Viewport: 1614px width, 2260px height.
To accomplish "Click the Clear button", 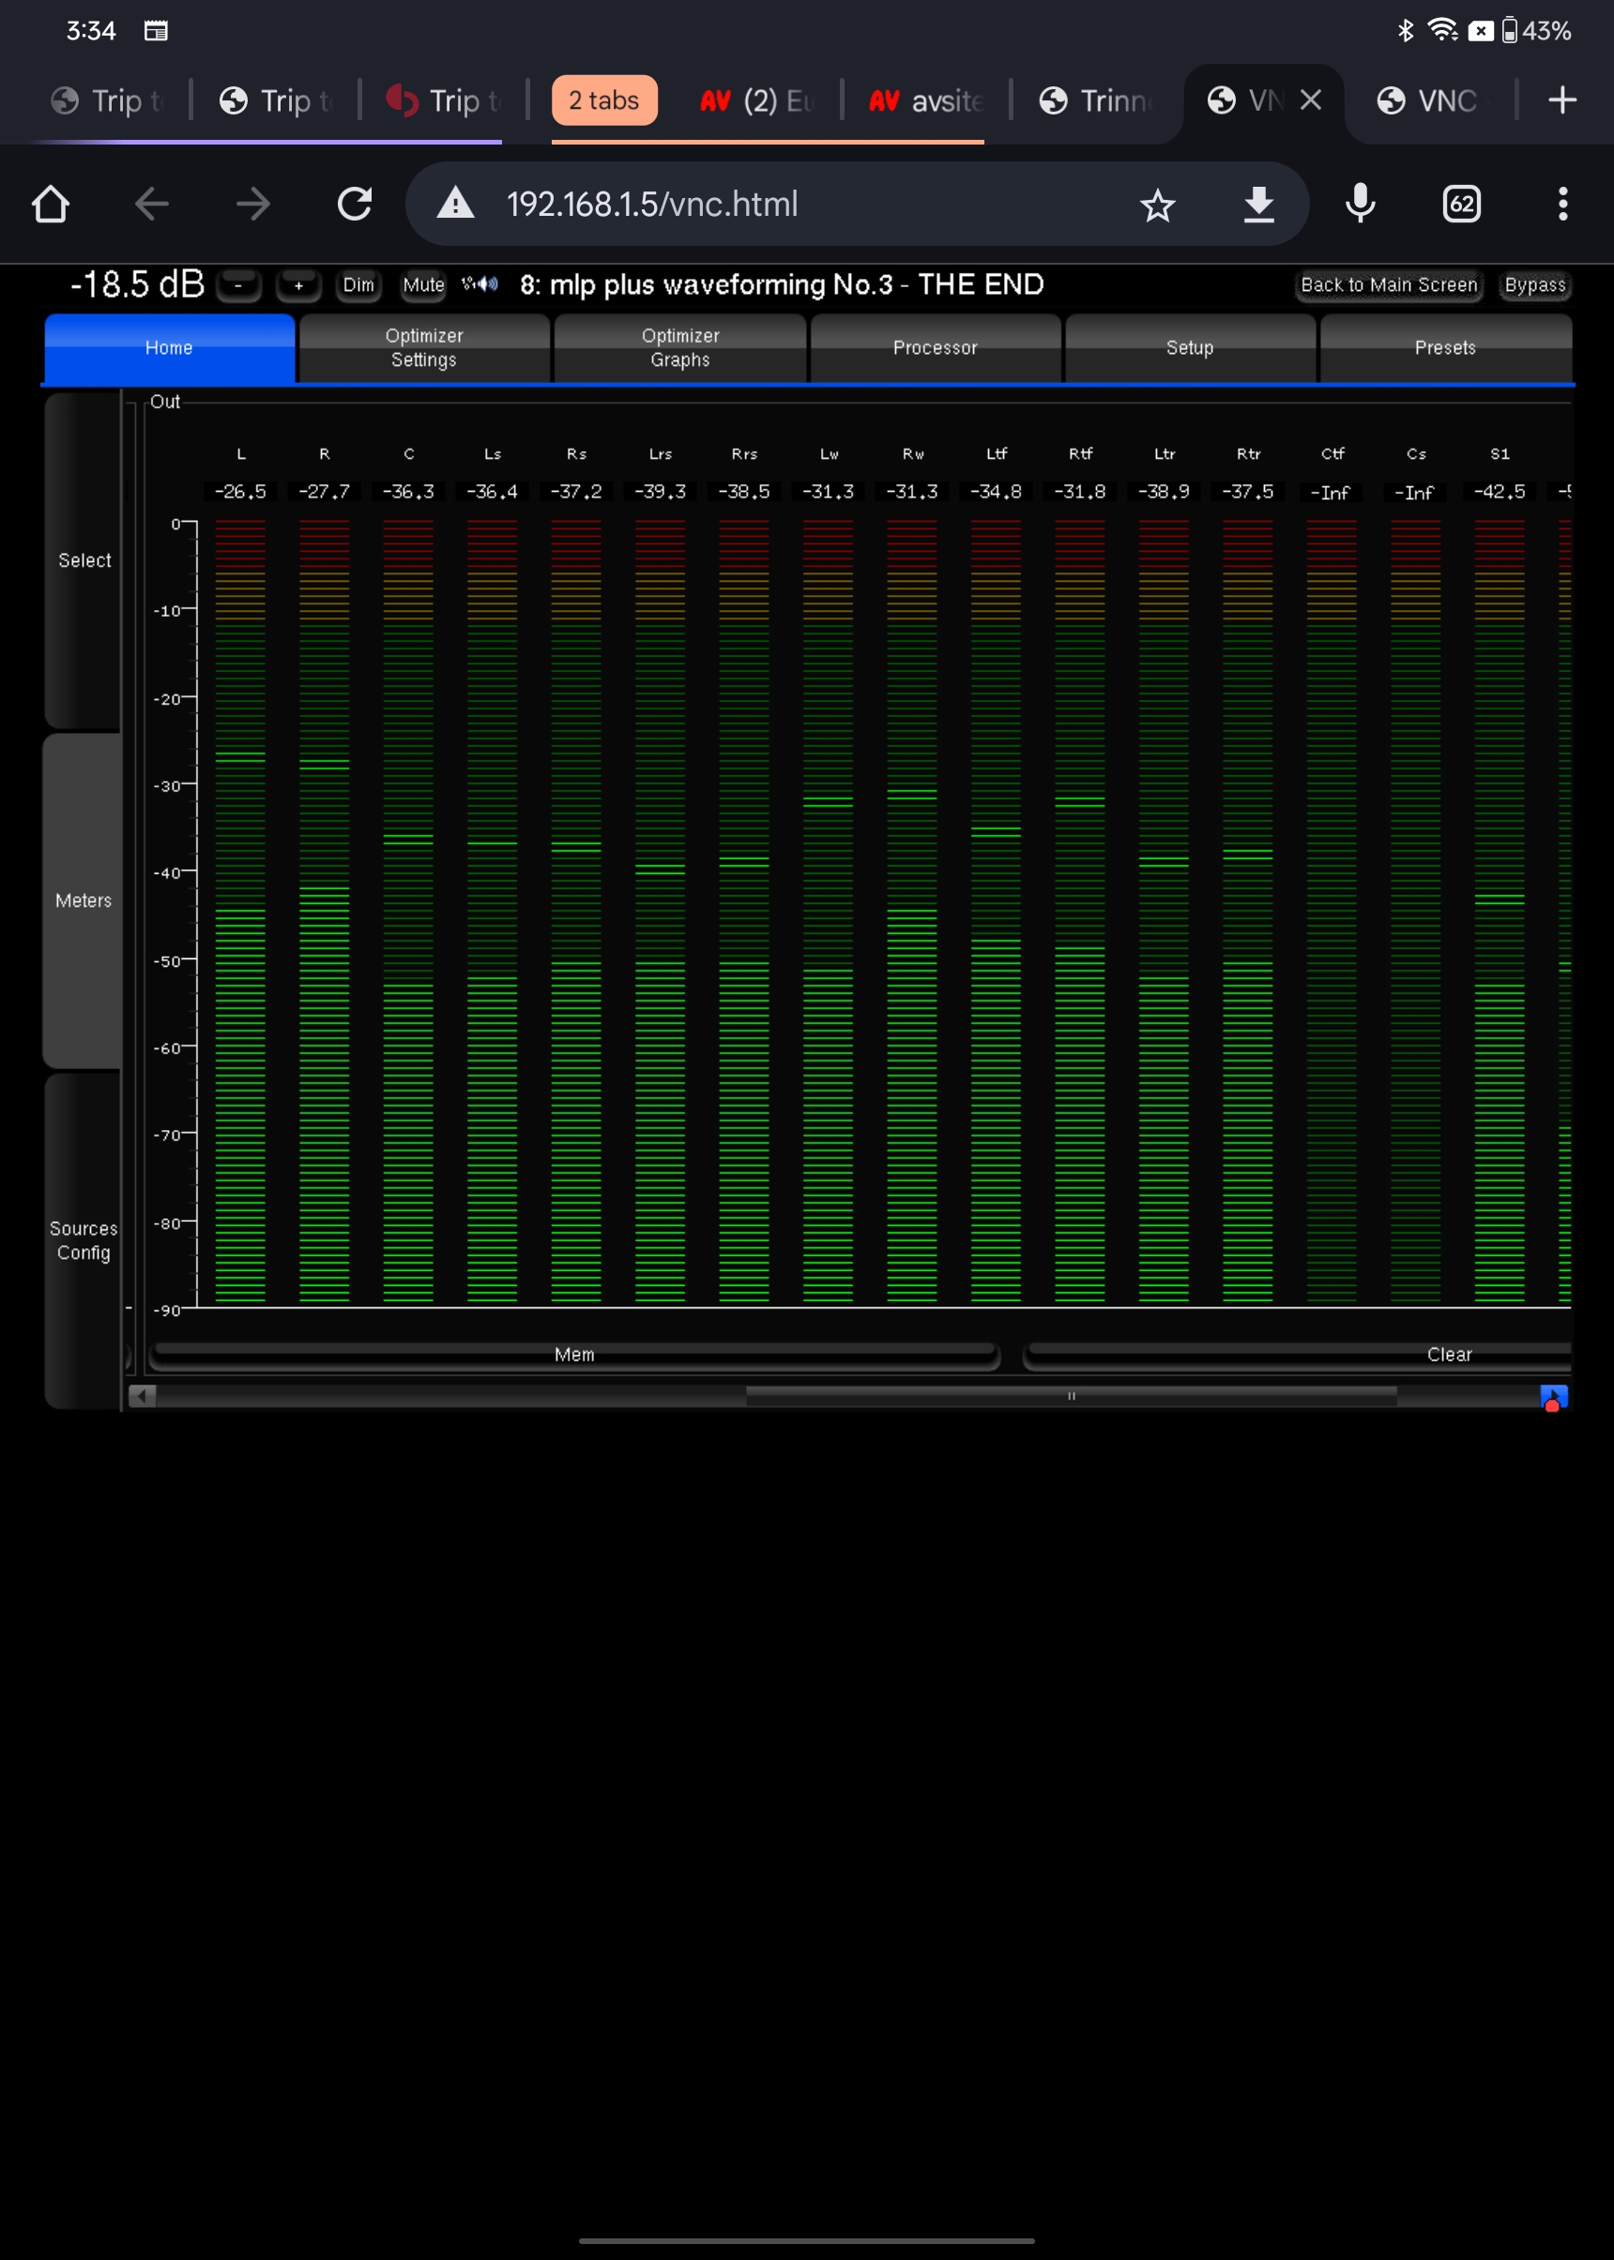I will click(1298, 1354).
